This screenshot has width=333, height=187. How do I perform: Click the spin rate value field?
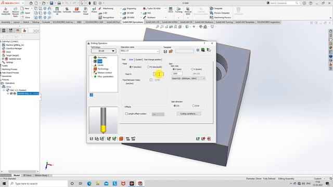(177, 74)
